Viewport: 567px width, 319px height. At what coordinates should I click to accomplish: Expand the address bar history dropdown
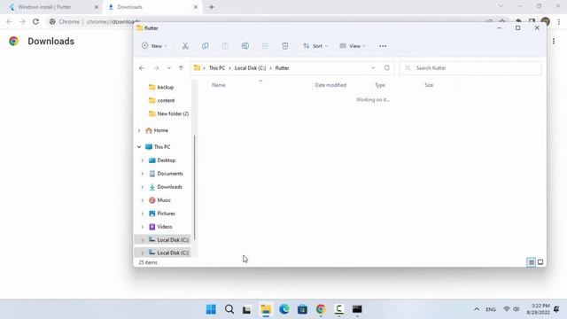click(373, 68)
